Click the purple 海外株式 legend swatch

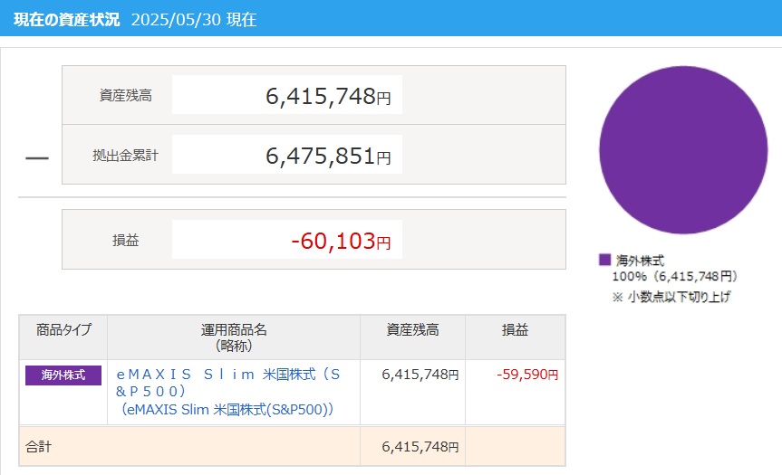pyautogui.click(x=604, y=260)
